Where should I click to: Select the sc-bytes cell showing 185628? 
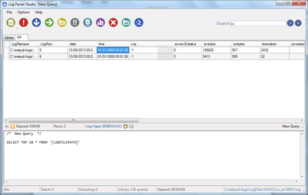tap(217, 50)
